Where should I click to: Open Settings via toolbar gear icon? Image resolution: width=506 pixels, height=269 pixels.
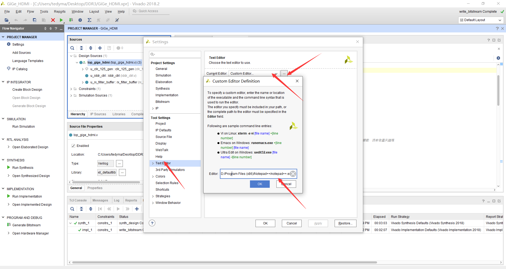(x=80, y=20)
